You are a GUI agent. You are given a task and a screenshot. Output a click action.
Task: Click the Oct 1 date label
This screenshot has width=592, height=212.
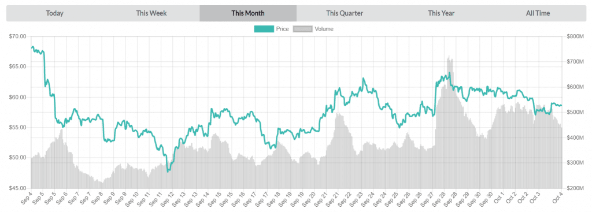click(x=498, y=198)
